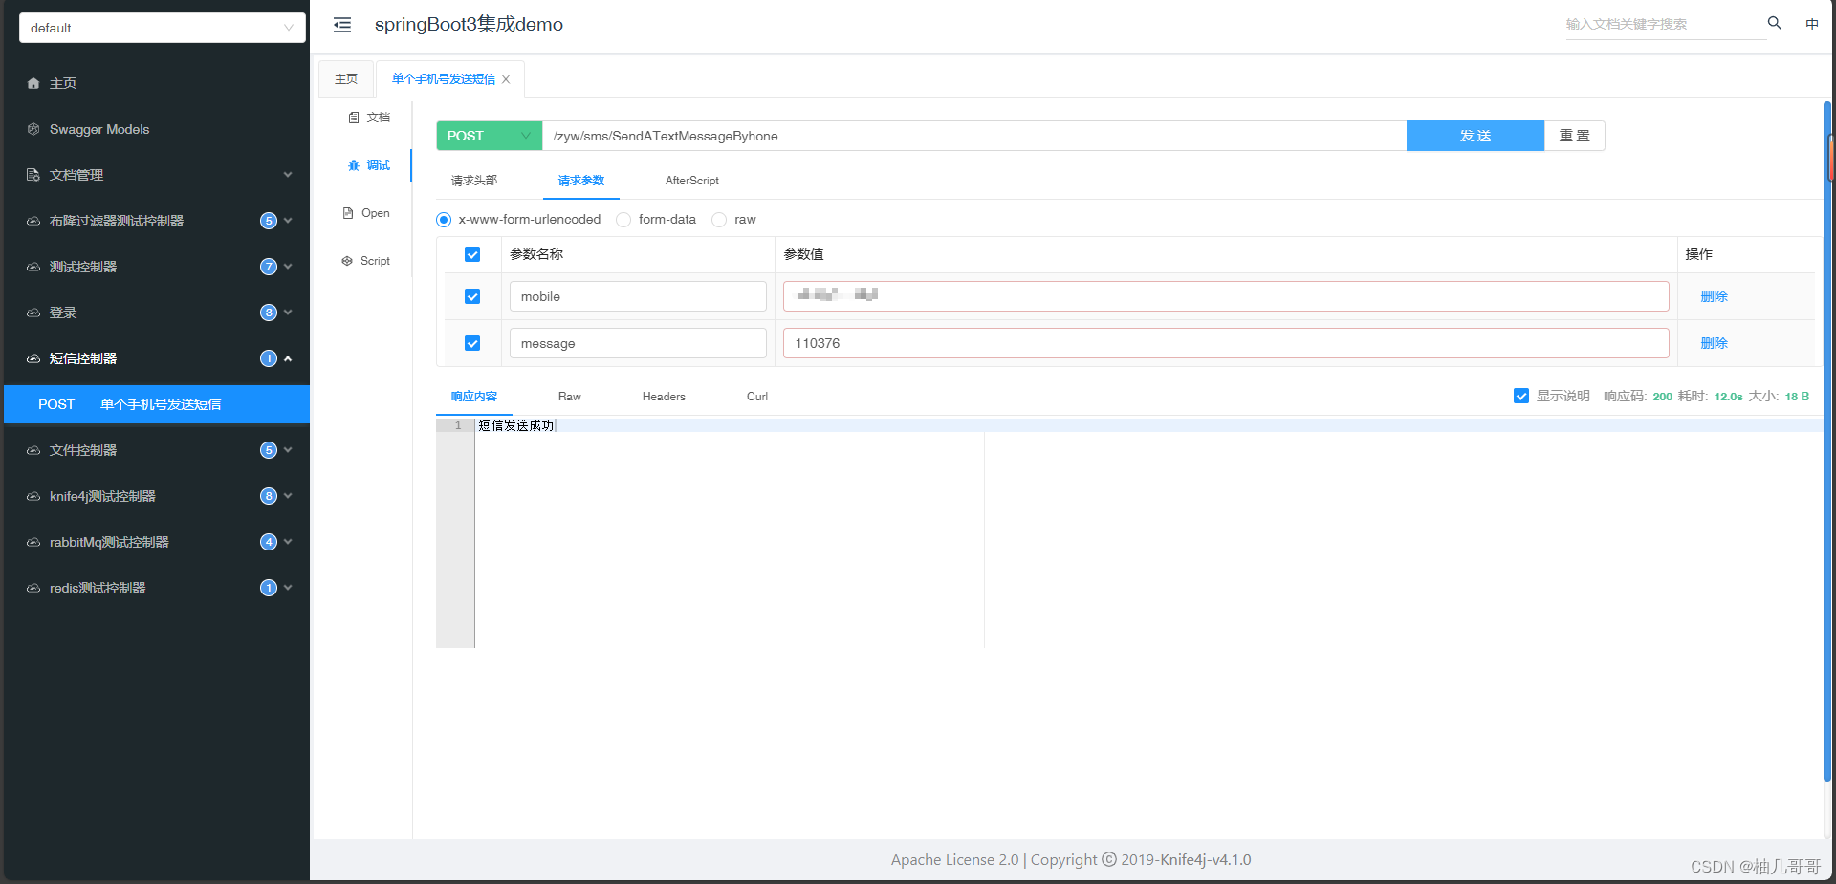Click the response text 短信发送成功
1836x884 pixels.
(x=516, y=425)
